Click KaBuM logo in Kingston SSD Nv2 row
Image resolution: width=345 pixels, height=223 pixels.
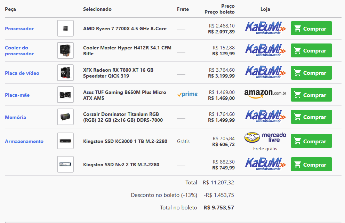click(265, 164)
